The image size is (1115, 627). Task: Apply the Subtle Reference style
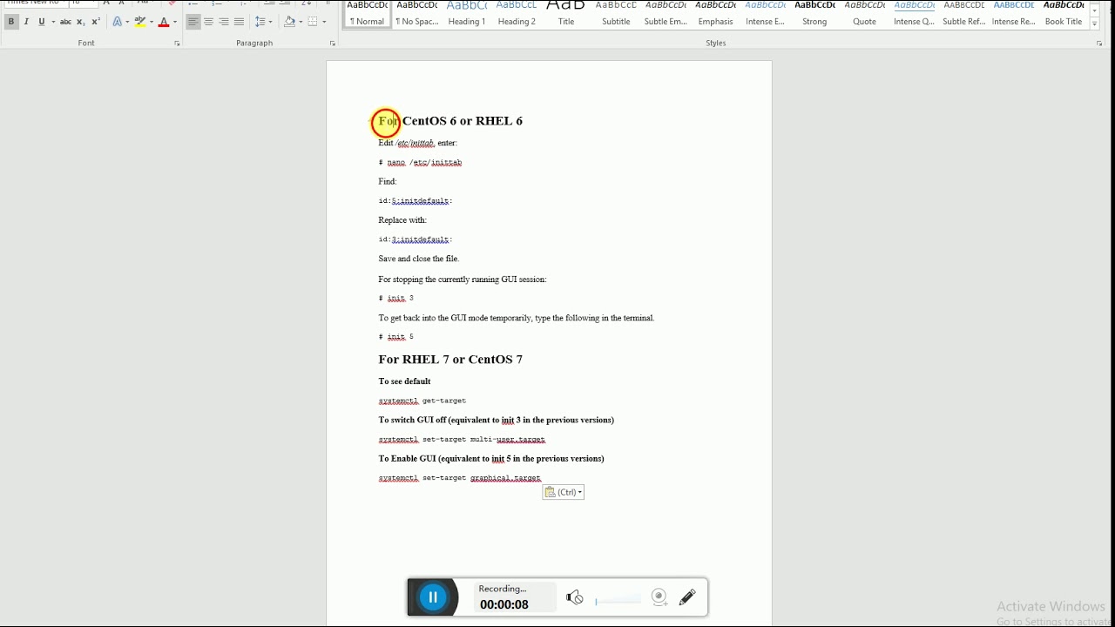point(964,14)
